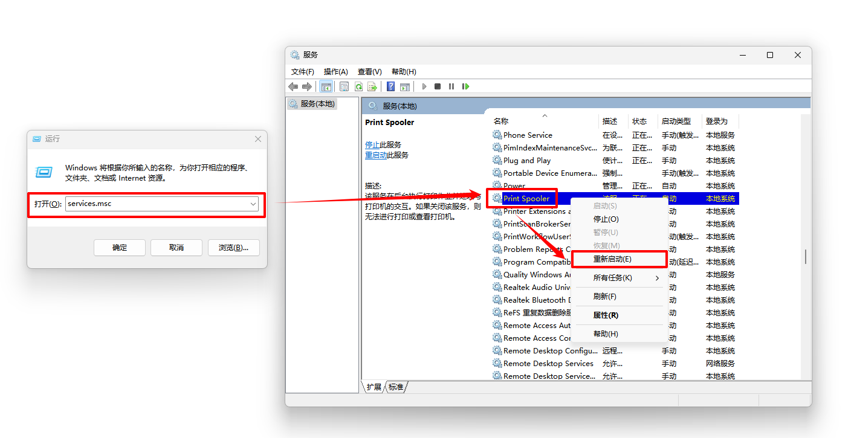Click the services list vertical scrollbar thumb
Screen dimensions: 854x438
[805, 257]
